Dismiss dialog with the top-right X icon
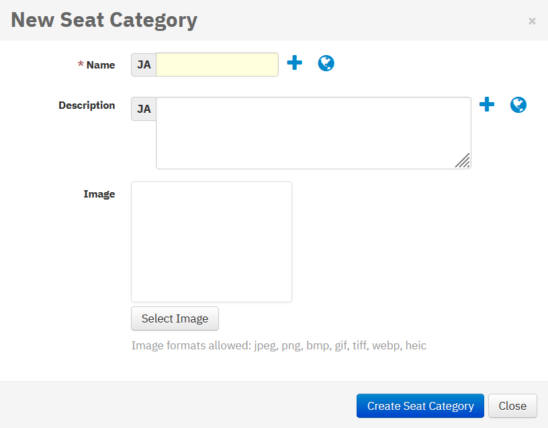This screenshot has width=548, height=428. [532, 21]
